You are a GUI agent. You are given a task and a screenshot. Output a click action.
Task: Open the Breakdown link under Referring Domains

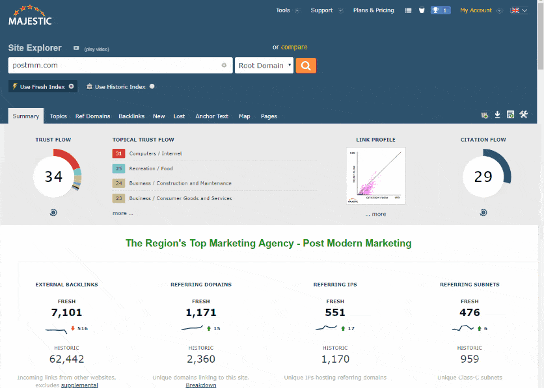click(x=201, y=384)
